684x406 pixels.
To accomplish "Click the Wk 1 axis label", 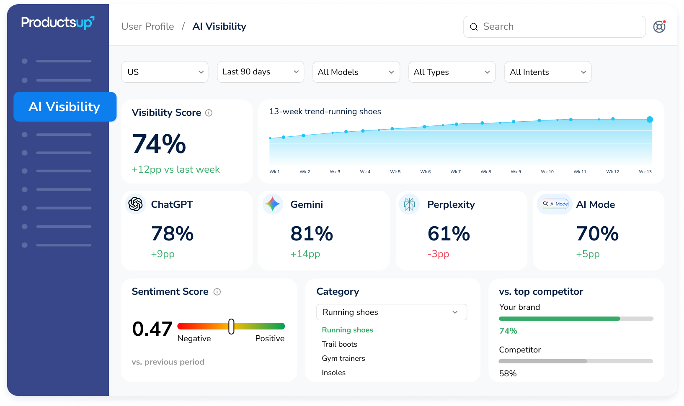I will [275, 172].
